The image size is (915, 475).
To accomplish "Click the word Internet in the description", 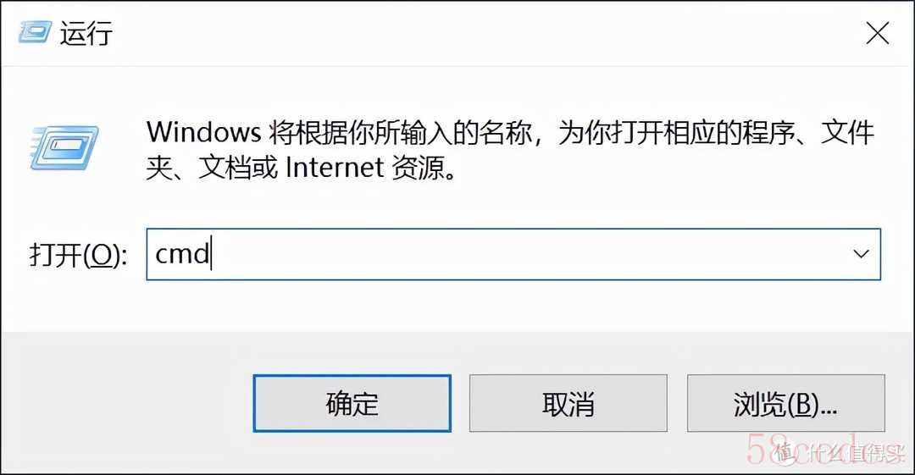I will coord(335,168).
